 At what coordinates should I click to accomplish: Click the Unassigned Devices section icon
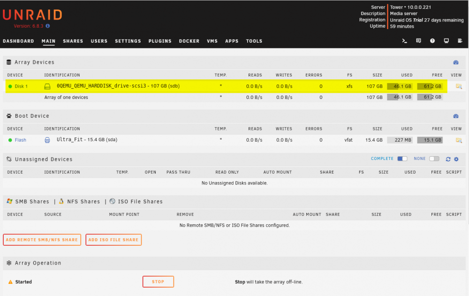pyautogui.click(x=9, y=159)
